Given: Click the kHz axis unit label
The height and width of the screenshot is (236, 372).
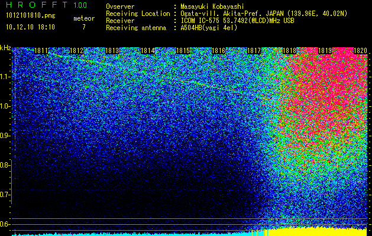Looking at the screenshot, I should (x=5, y=48).
